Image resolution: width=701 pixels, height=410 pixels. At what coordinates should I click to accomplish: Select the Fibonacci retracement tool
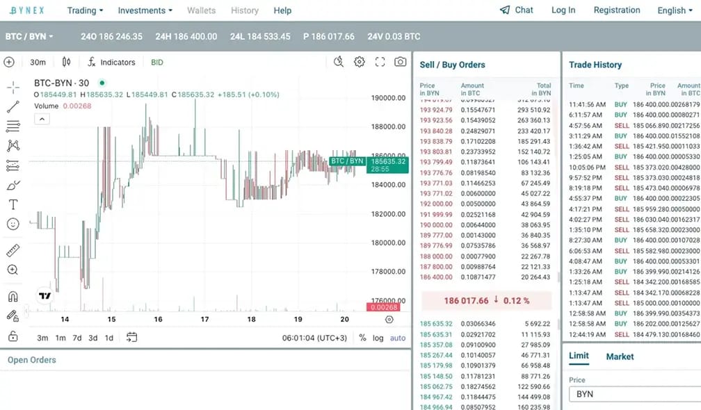(x=13, y=126)
